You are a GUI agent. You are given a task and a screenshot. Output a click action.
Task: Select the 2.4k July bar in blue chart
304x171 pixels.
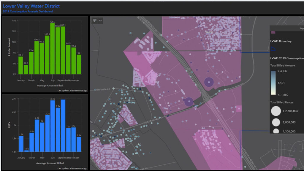[x=53, y=126]
